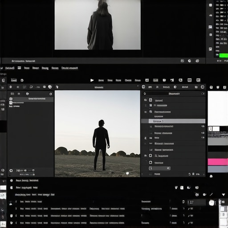Click the last of three icons above the white canvas
Image resolution: width=228 pixels, height=228 pixels.
tap(224, 87)
